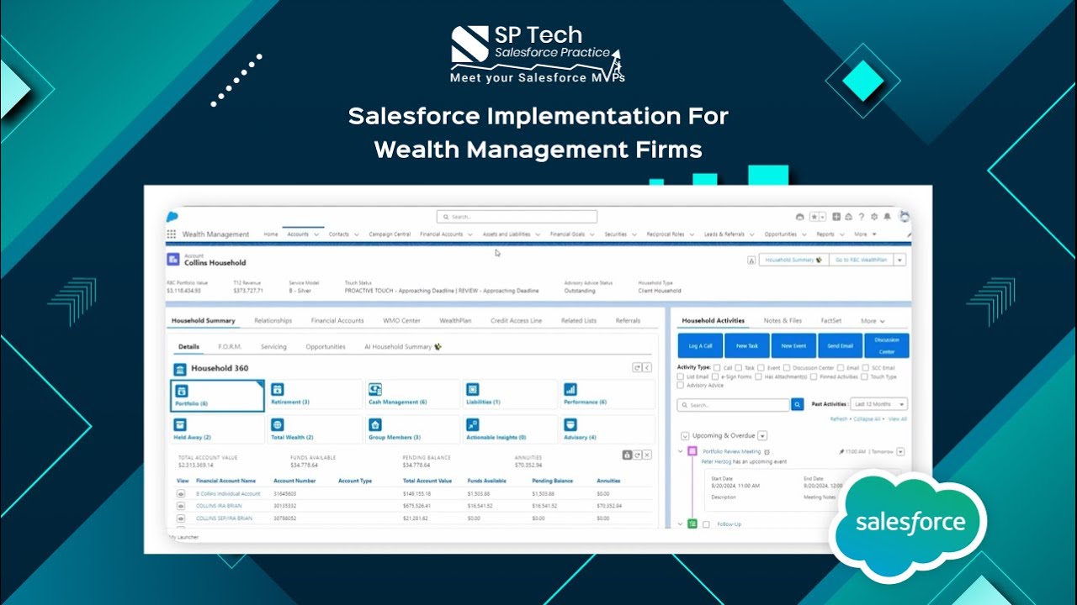This screenshot has width=1077, height=605.
Task: Open the Notes & Files tab
Action: pyautogui.click(x=783, y=321)
